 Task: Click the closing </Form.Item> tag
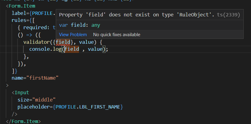coord(23,122)
